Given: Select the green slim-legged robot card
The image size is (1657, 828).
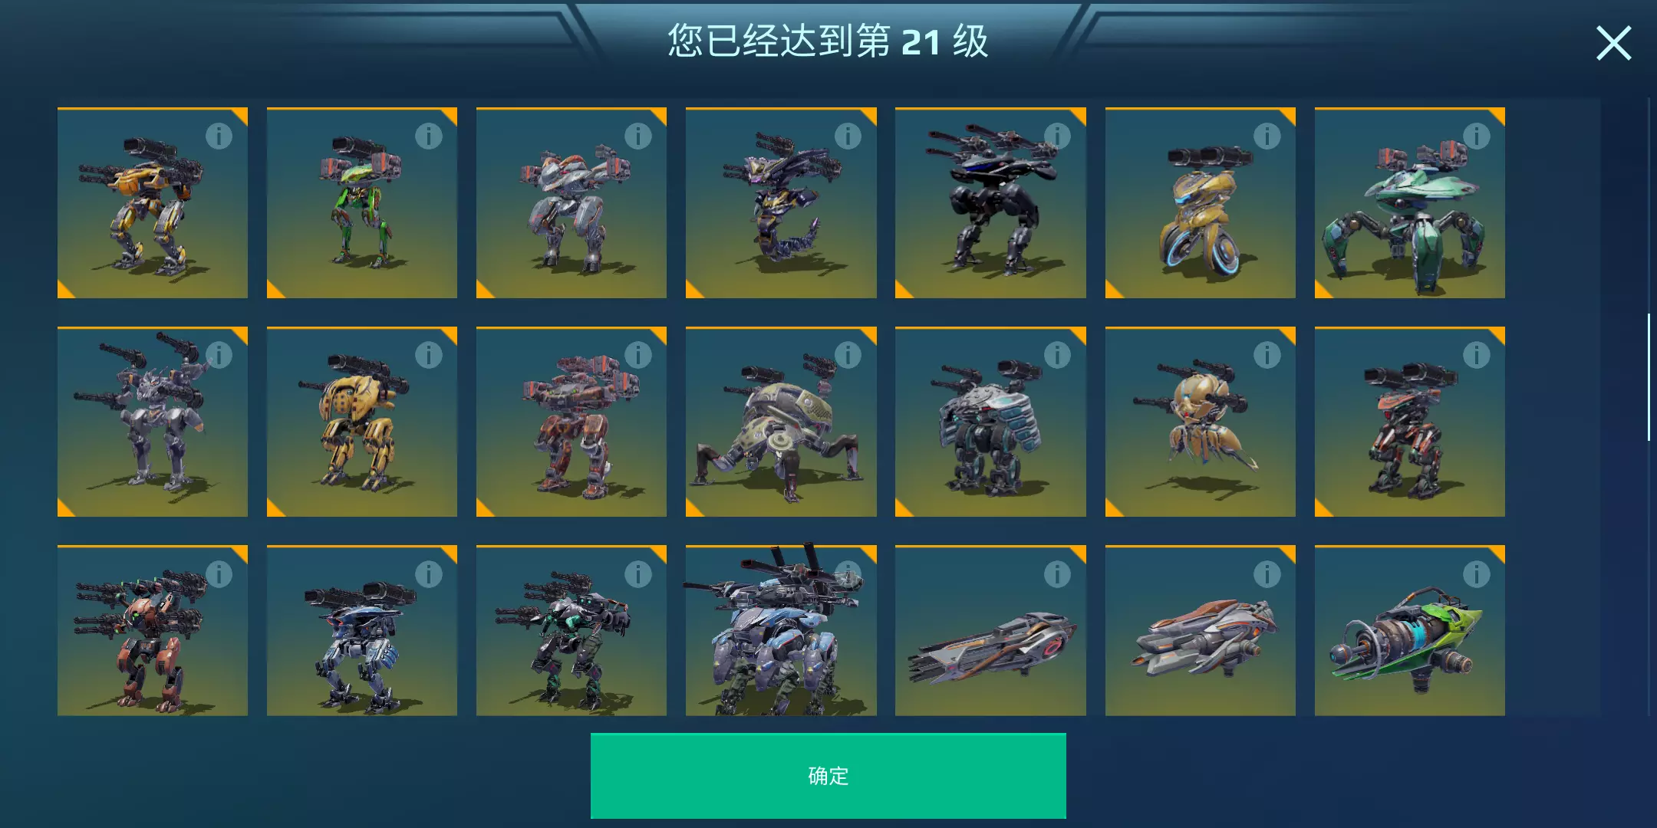Looking at the screenshot, I should [x=362, y=202].
